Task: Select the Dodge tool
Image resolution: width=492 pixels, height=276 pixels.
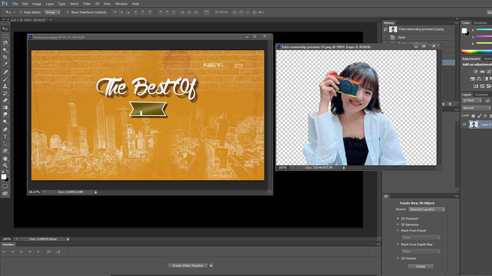Action: click(x=5, y=122)
